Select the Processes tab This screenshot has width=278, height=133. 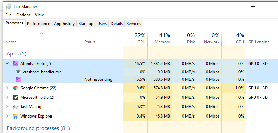[x=15, y=23]
